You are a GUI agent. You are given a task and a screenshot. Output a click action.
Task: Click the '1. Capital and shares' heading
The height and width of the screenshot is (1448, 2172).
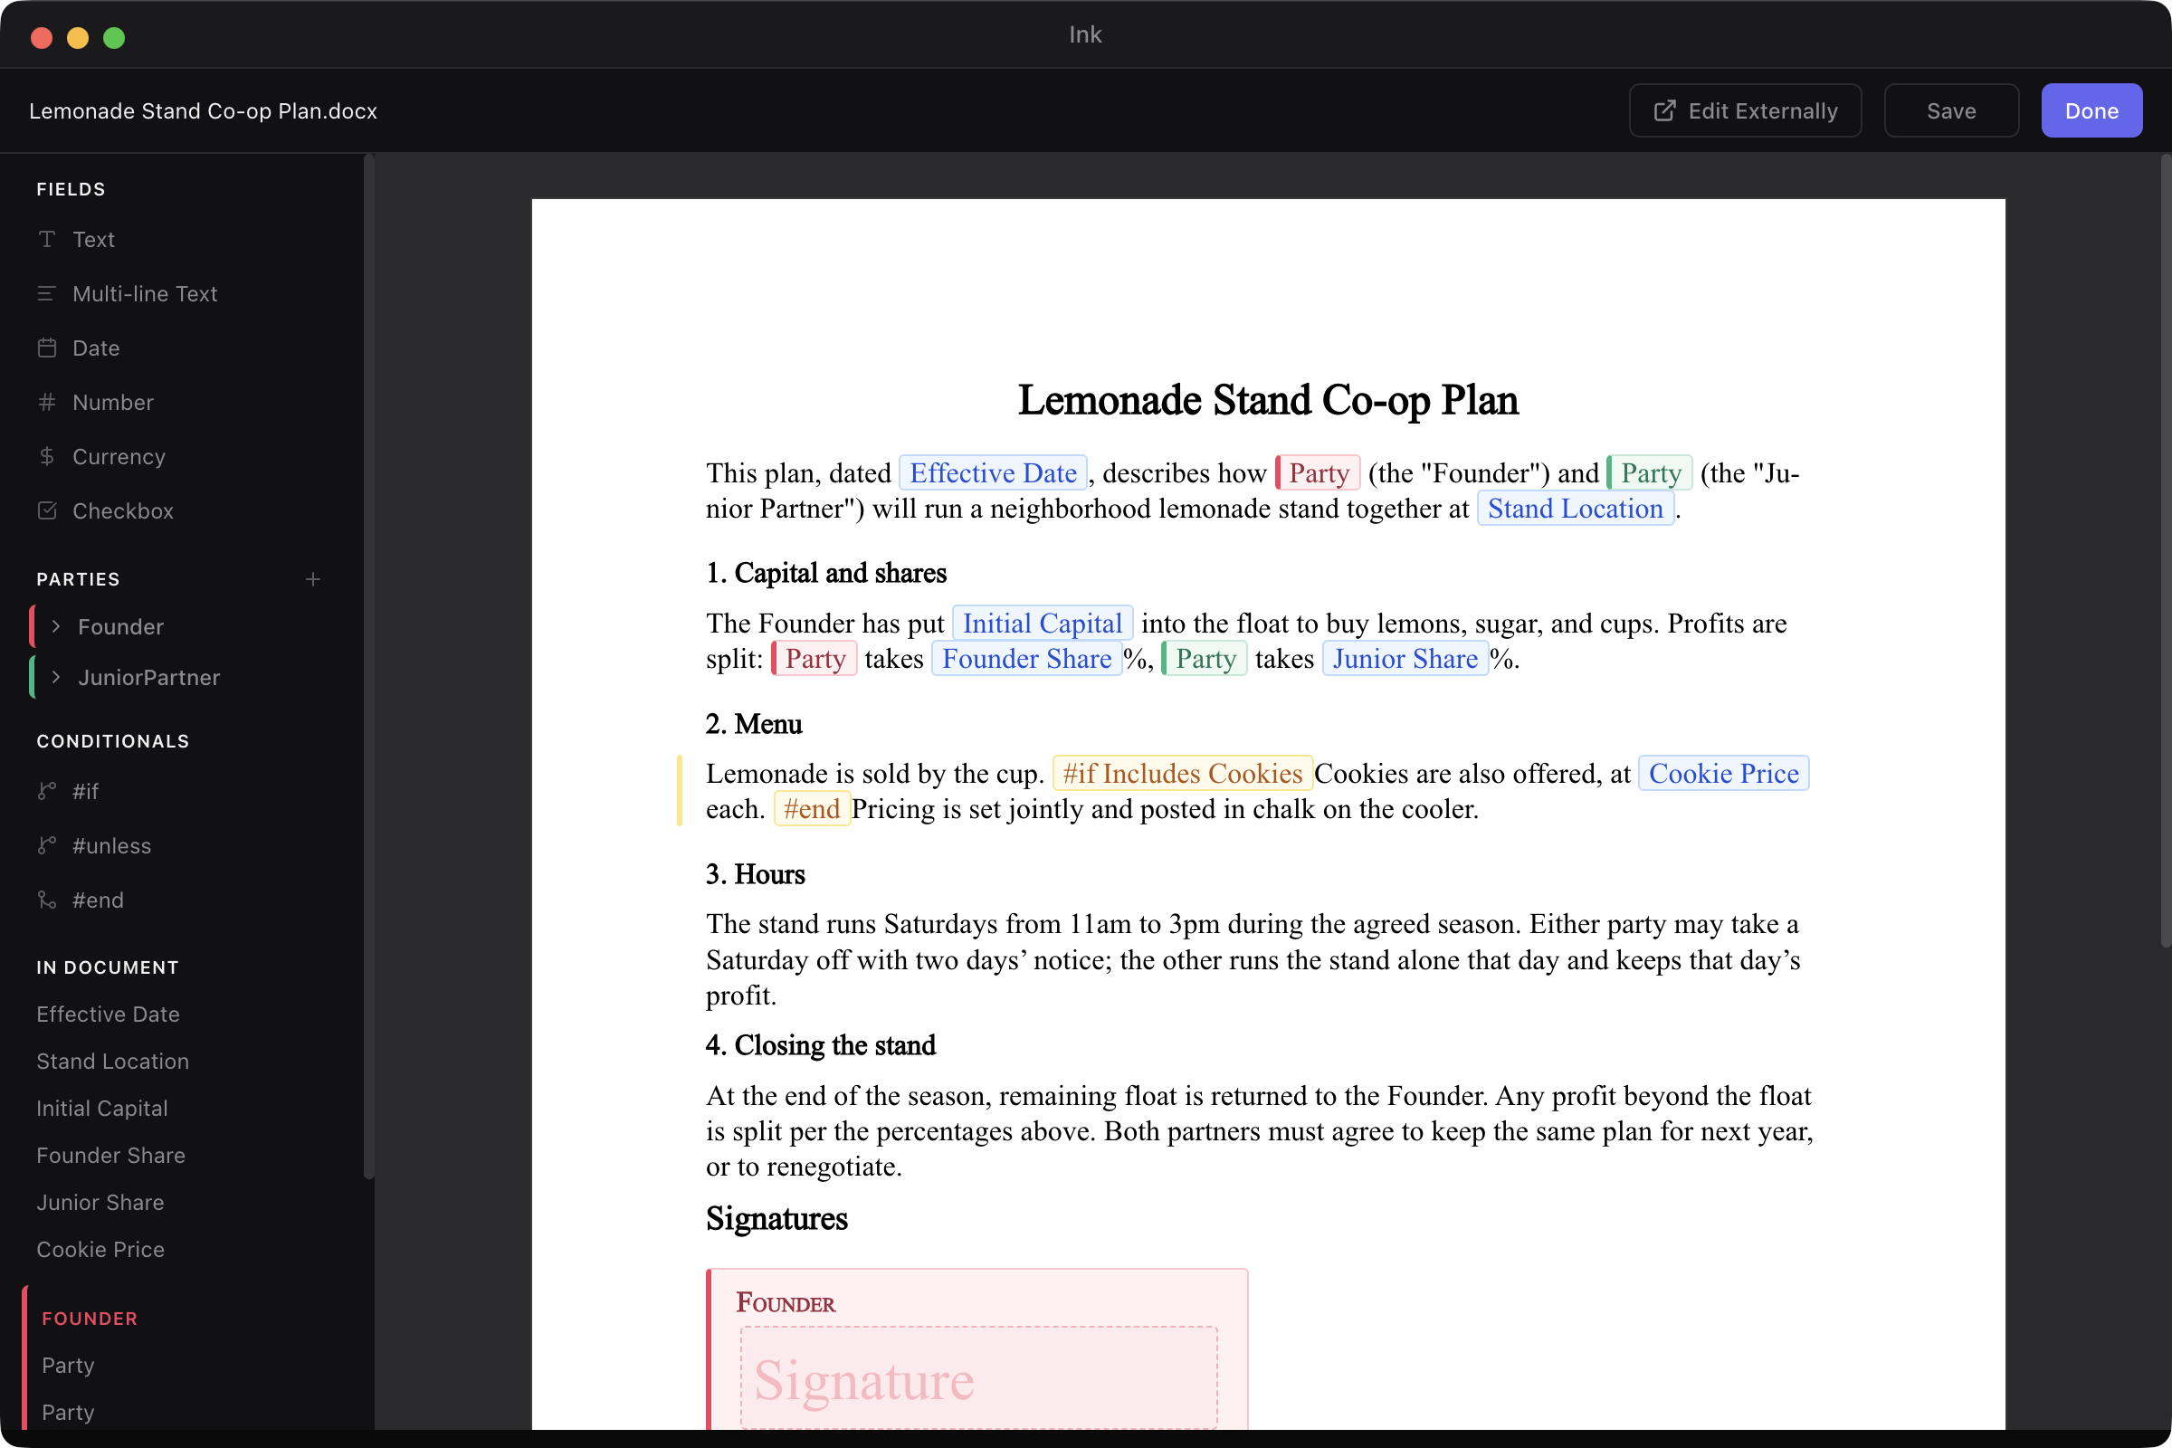coord(826,573)
